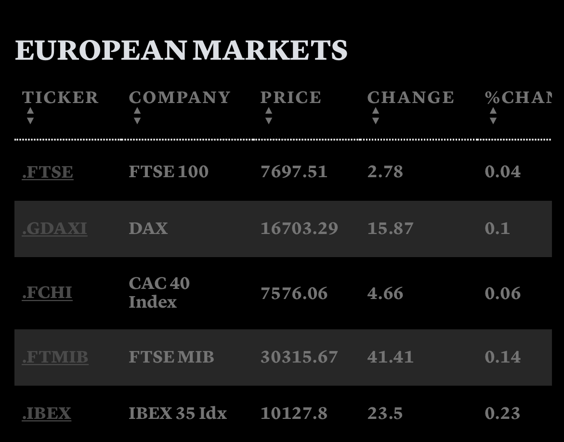
Task: Select the FTSE MIB change value 41.41
Action: (390, 357)
